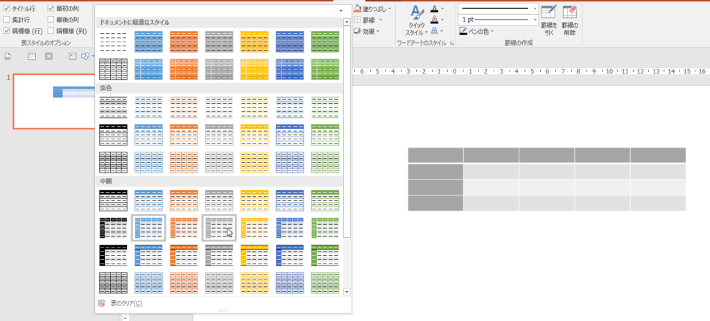Open the 罫線 borders dropdown
This screenshot has height=321, width=710.
(369, 20)
